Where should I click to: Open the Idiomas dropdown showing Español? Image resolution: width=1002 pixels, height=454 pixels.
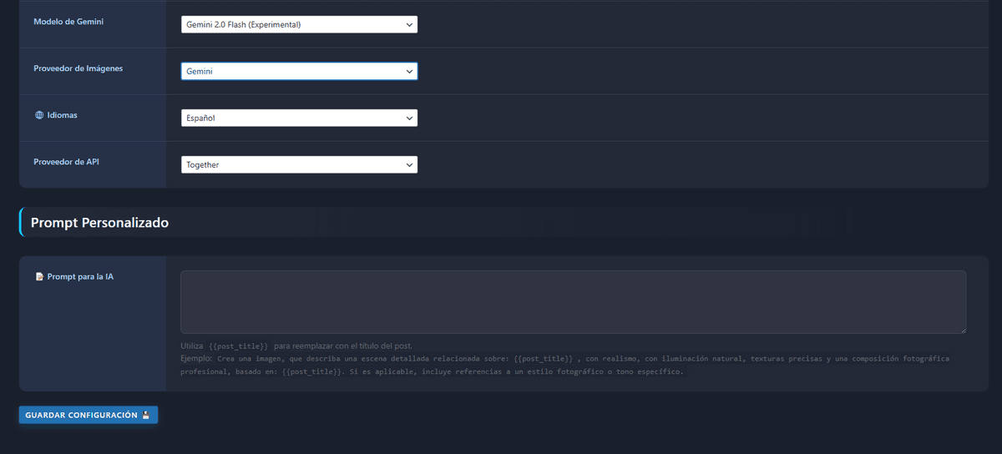299,119
